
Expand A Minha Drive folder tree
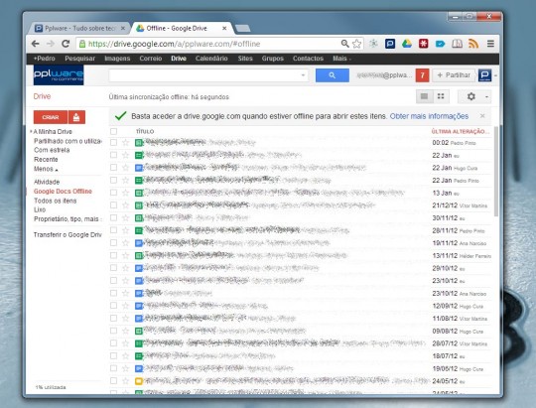click(31, 131)
